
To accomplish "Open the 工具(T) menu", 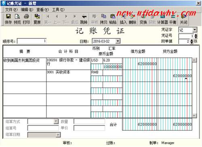I will tap(58, 10).
